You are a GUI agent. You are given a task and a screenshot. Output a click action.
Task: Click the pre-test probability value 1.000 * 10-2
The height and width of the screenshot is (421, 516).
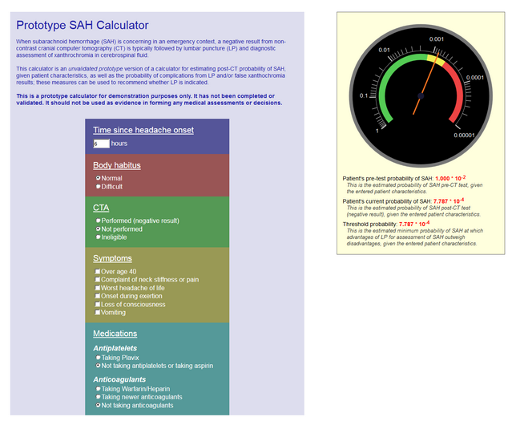click(x=450, y=178)
